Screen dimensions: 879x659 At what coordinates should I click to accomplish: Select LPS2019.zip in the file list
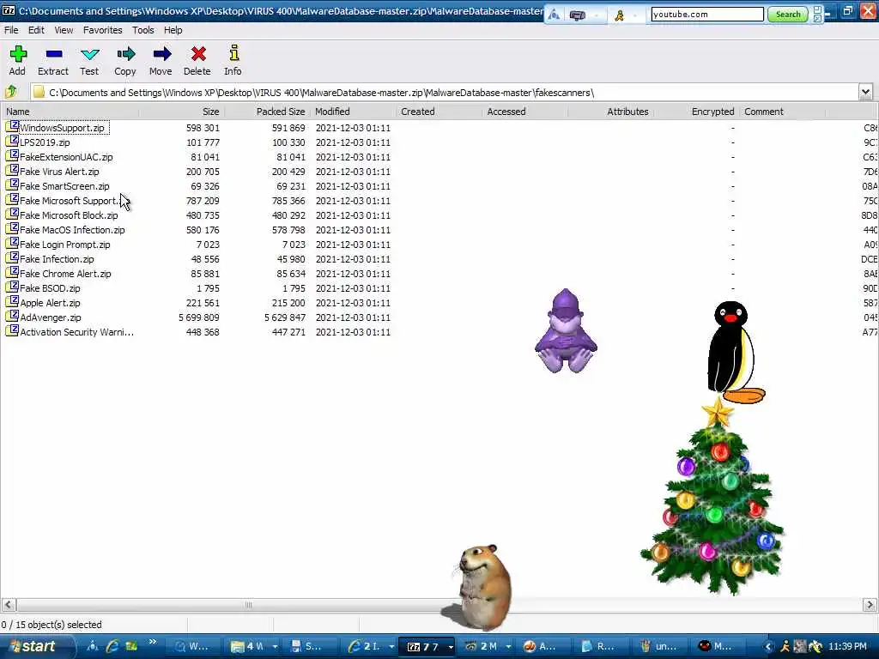(x=45, y=142)
